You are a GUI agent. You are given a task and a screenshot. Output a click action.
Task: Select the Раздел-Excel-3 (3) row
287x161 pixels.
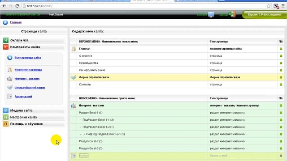click(x=91, y=148)
